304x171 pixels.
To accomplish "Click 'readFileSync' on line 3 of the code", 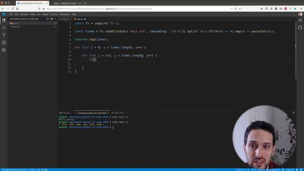I will 116,31.
